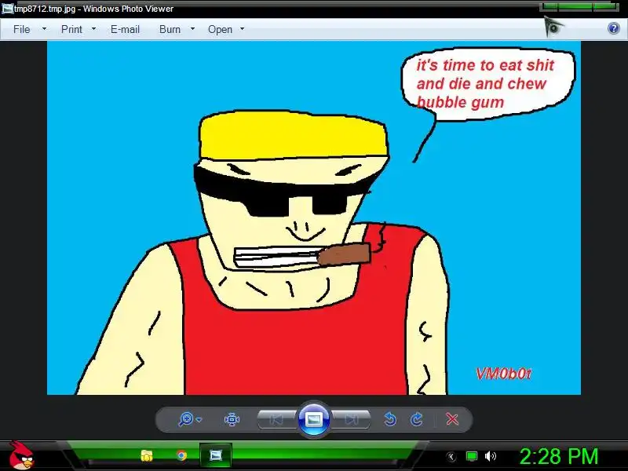Open the folder icon in the taskbar
The width and height of the screenshot is (628, 471).
(147, 456)
